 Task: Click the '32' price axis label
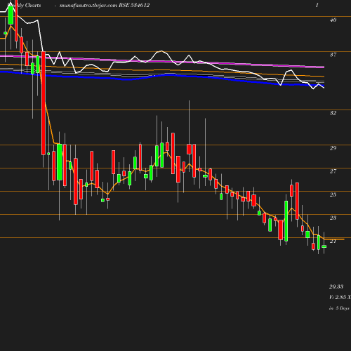(333, 113)
